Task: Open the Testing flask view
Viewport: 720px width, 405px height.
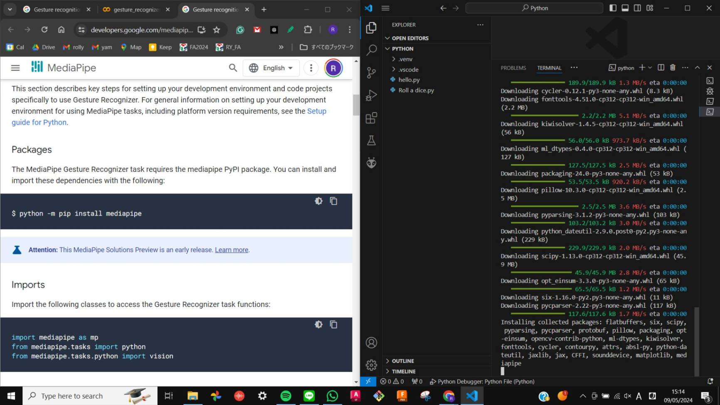Action: (371, 141)
